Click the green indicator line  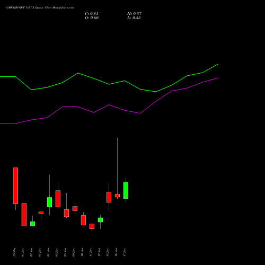pyautogui.click(x=109, y=84)
